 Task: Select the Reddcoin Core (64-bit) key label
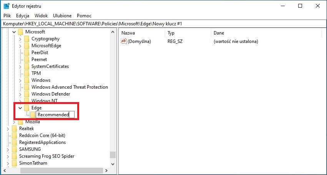click(42, 135)
